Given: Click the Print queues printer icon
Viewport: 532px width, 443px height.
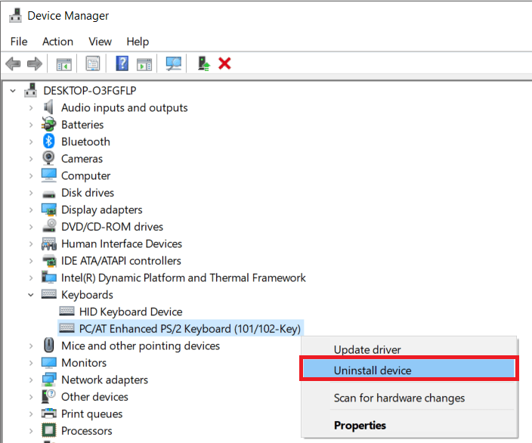Looking at the screenshot, I should [49, 414].
